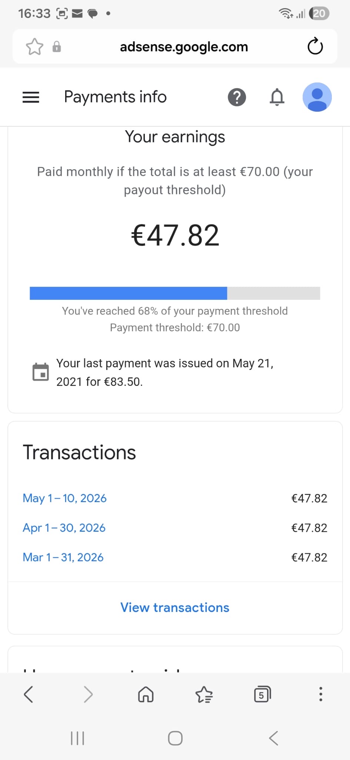Open May 1–10, 2026 transactions
The image size is (350, 760).
tap(65, 498)
